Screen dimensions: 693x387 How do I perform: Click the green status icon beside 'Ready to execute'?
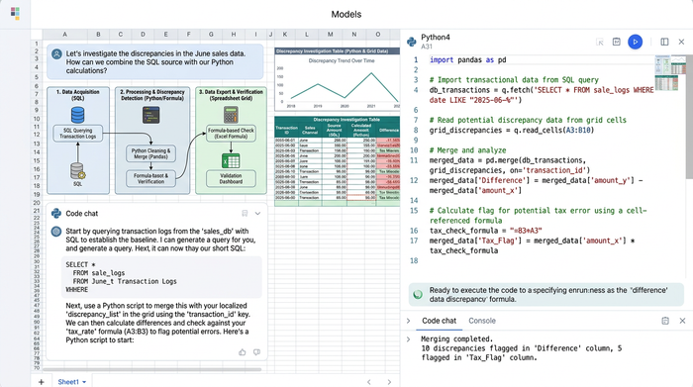point(418,295)
